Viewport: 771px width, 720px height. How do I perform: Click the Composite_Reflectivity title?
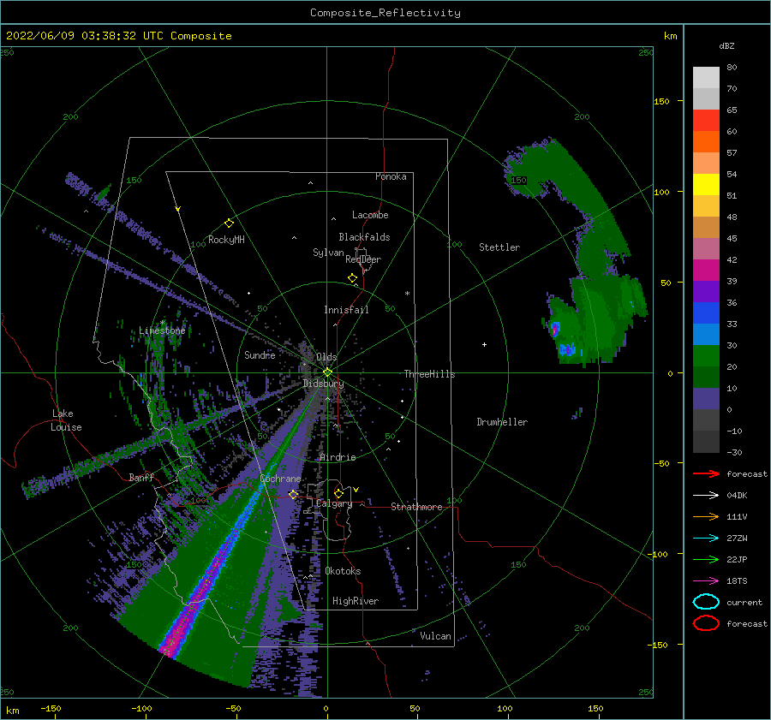click(x=385, y=13)
